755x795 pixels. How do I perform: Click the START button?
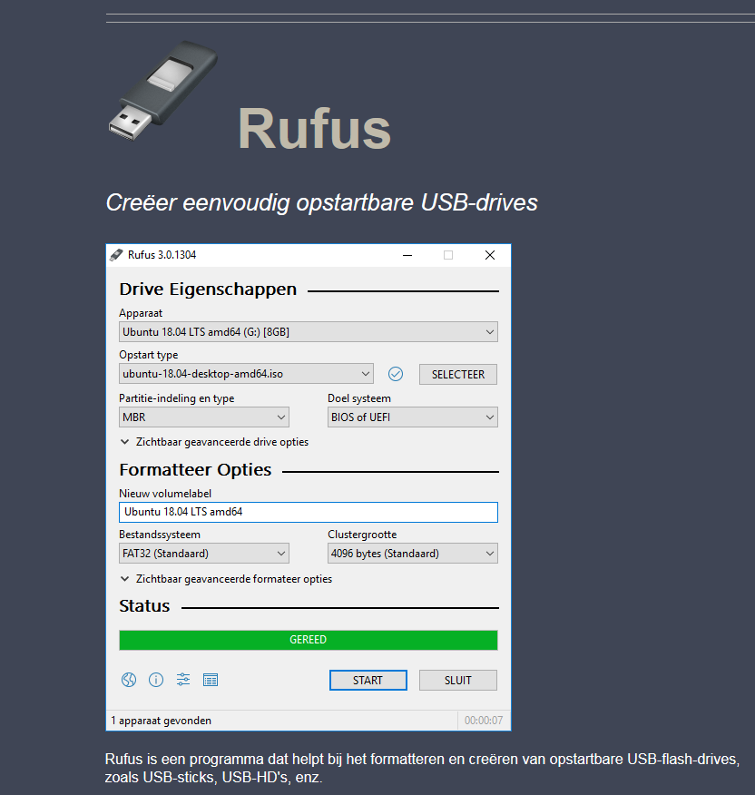(x=368, y=680)
